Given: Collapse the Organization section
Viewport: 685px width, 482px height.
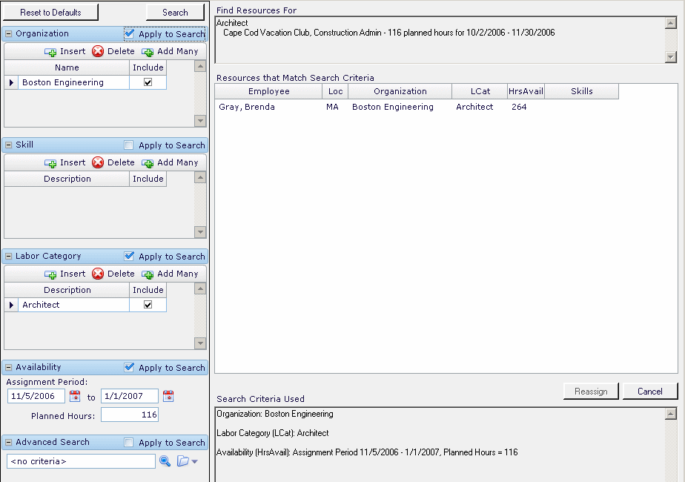Looking at the screenshot, I should coord(9,34).
